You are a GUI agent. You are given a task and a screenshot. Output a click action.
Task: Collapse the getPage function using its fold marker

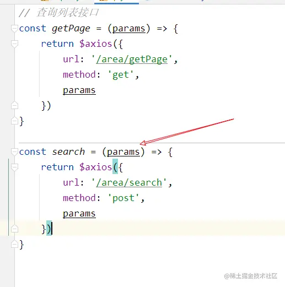(14, 29)
